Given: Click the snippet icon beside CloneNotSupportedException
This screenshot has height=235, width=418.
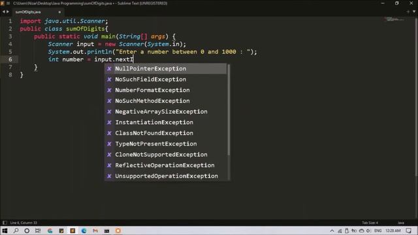Looking at the screenshot, I should pos(109,155).
